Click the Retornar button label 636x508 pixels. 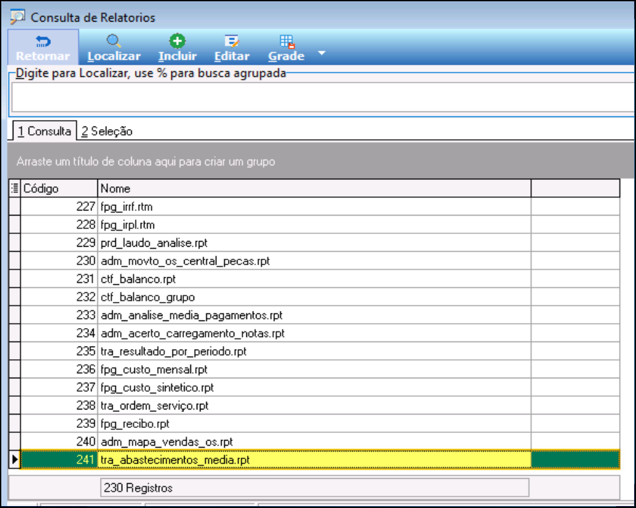(x=43, y=56)
